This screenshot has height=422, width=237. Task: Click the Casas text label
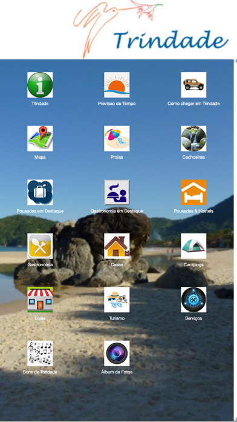tap(117, 265)
